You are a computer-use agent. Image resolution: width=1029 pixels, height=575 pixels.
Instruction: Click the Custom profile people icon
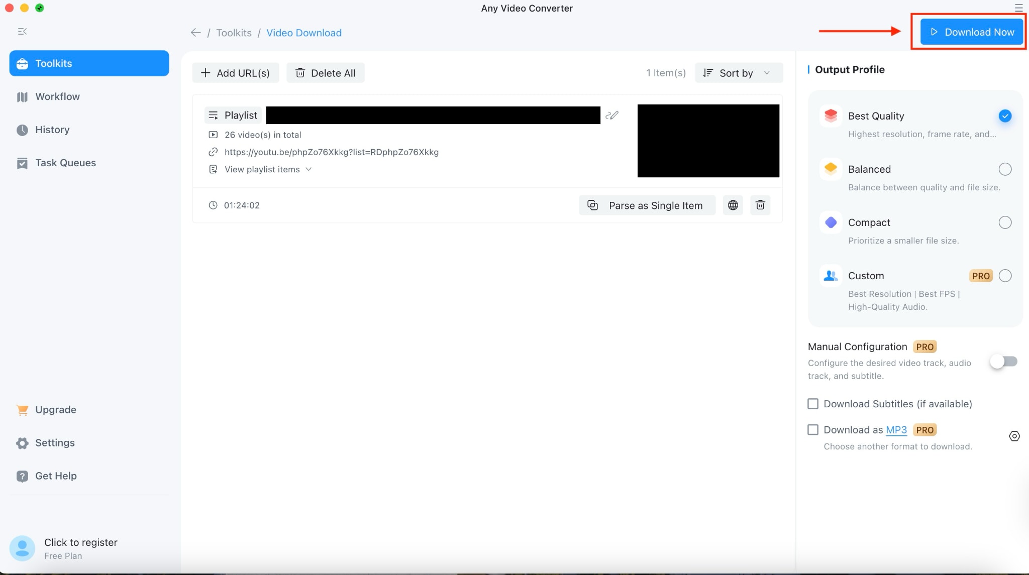pyautogui.click(x=831, y=275)
